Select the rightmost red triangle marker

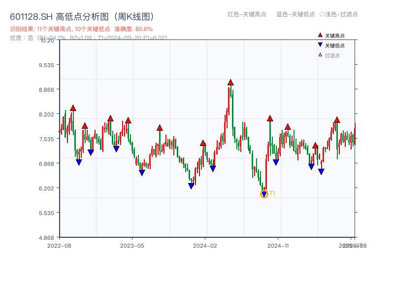337,120
